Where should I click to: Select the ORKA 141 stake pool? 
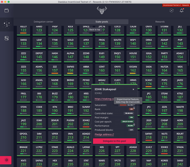point(149,43)
